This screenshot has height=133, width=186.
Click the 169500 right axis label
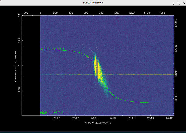(x=176, y=73)
